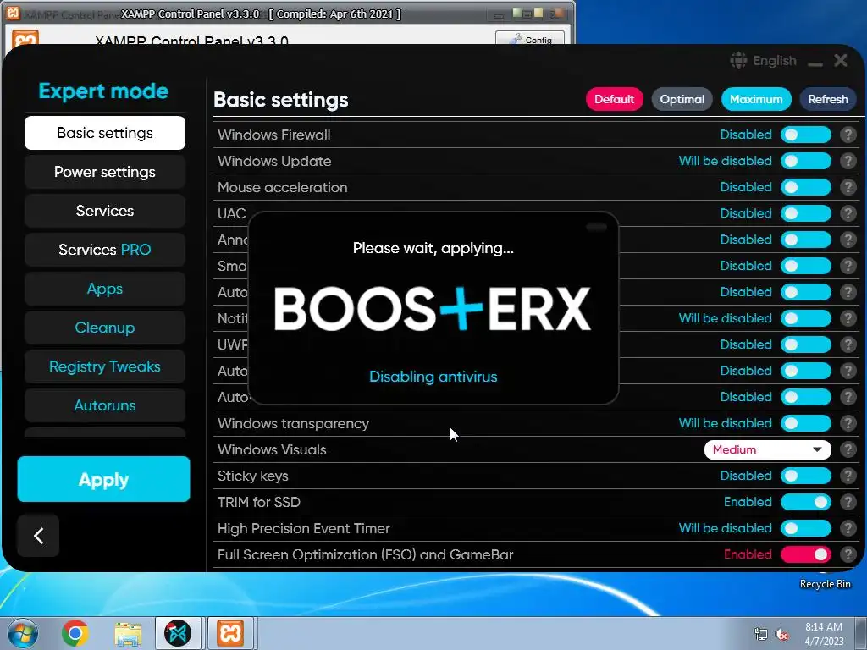The width and height of the screenshot is (867, 650).
Task: Open help for Windows Firewall setting
Action: (x=848, y=135)
